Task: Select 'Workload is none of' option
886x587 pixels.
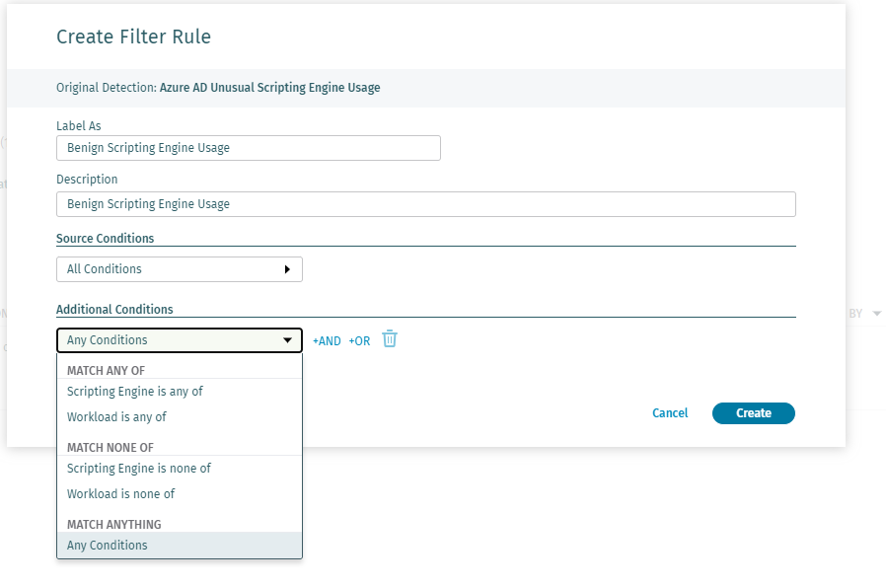Action: coord(180,494)
